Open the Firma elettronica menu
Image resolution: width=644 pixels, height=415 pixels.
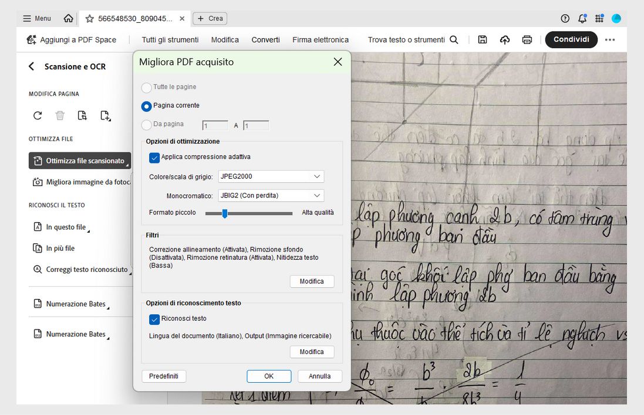(x=321, y=39)
